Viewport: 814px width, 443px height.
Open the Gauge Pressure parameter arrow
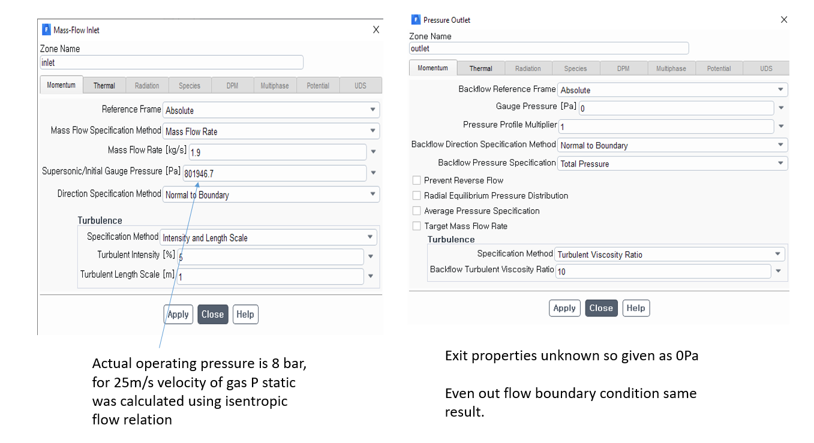click(781, 108)
